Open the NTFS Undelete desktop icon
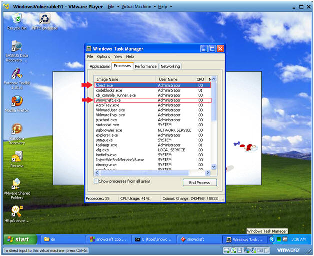The height and width of the screenshot is (256, 314). tap(45, 21)
